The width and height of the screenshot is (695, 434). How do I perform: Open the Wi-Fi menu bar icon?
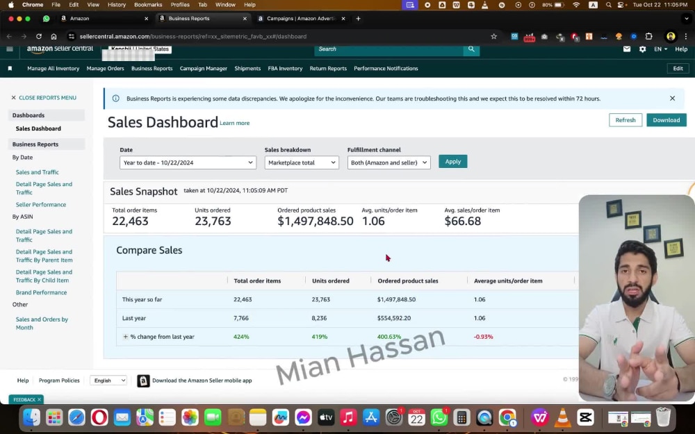coord(576,5)
